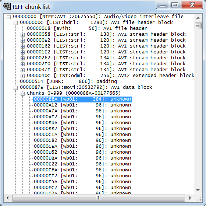Collapse the LIST:hdrl header block node

click(15, 23)
